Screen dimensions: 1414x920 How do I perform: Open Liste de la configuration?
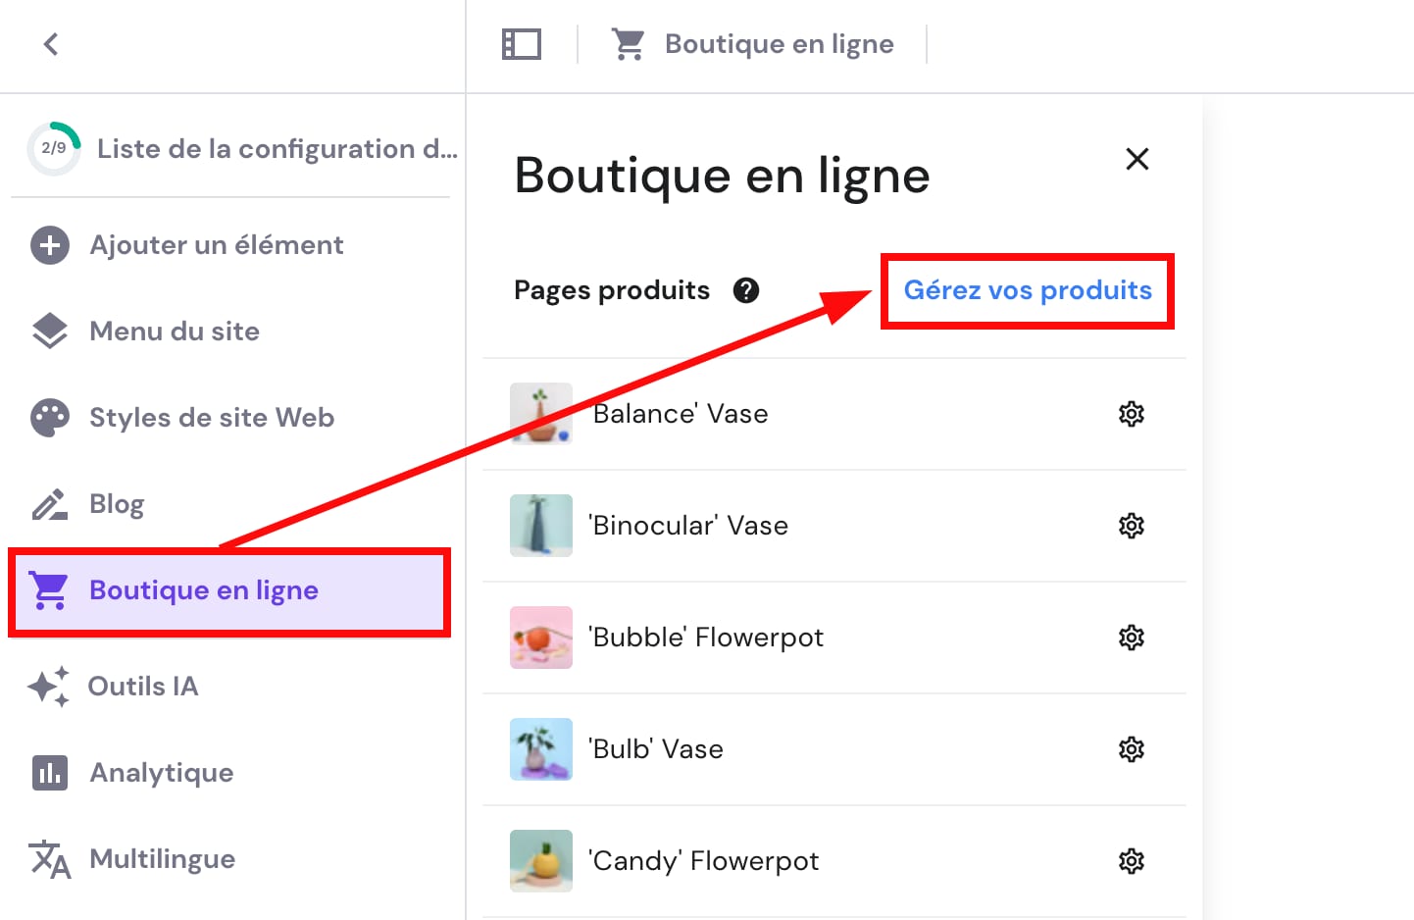pos(276,148)
